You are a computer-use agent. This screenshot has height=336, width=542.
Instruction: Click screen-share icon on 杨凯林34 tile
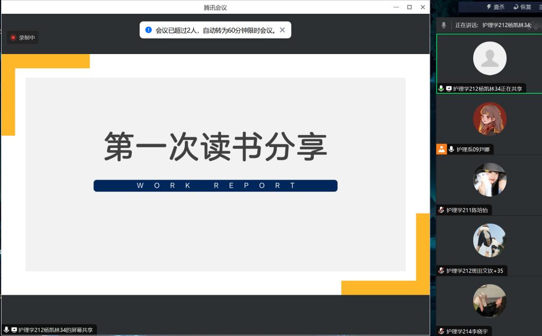pyautogui.click(x=449, y=89)
